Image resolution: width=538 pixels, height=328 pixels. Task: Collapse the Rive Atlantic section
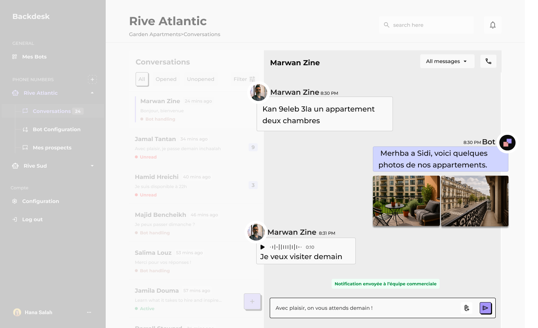tap(92, 93)
